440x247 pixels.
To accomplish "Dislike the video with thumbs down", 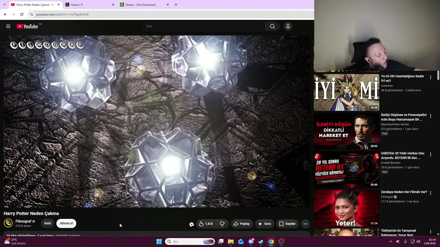I will coord(222,224).
